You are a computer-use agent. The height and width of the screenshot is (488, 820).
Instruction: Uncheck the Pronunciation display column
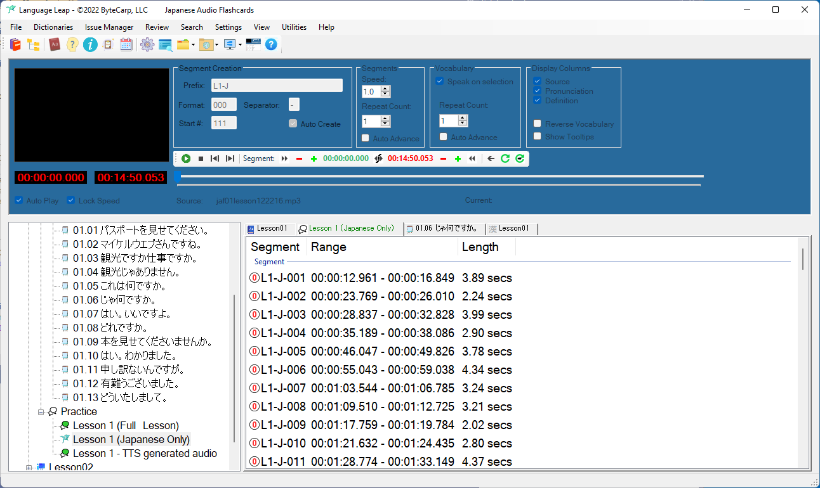537,91
